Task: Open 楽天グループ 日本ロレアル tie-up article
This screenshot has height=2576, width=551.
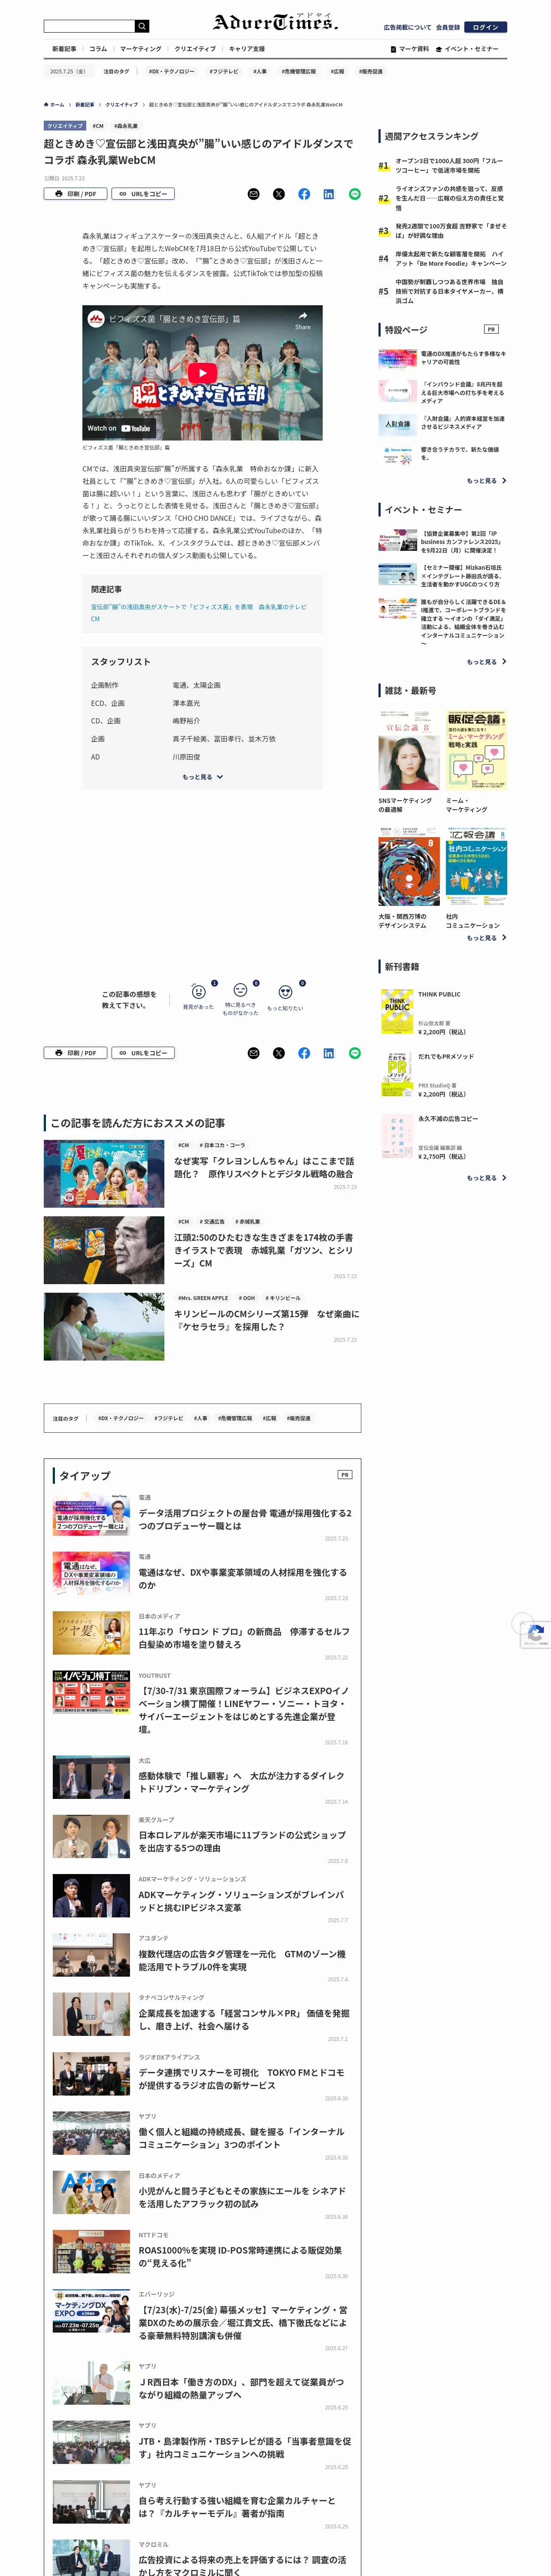Action: click(243, 1841)
